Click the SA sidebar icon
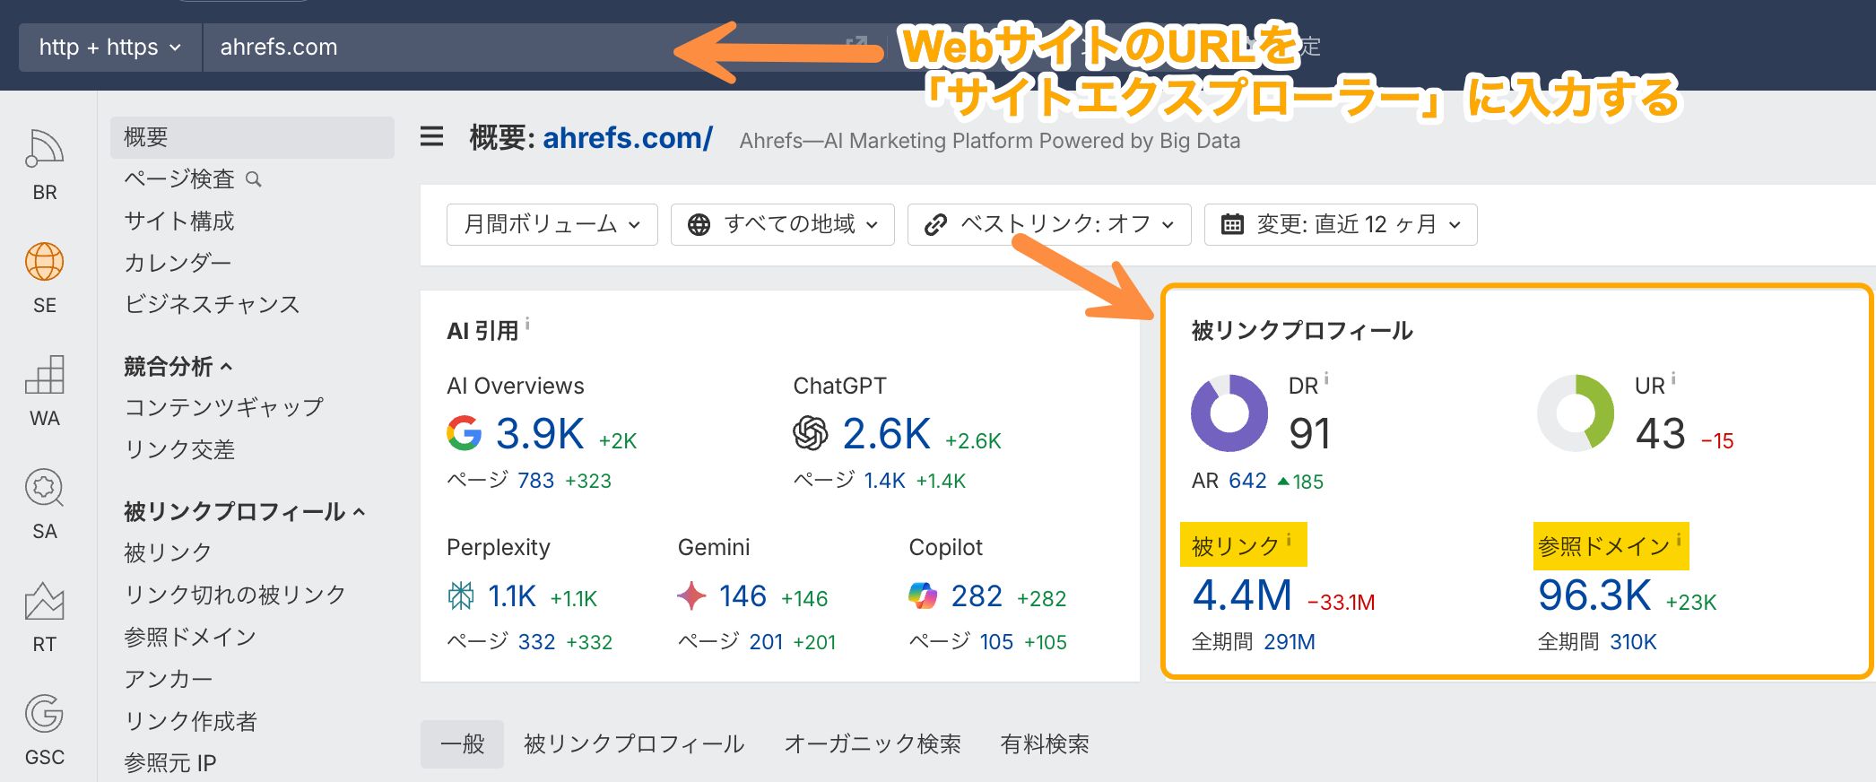The image size is (1876, 782). [44, 489]
